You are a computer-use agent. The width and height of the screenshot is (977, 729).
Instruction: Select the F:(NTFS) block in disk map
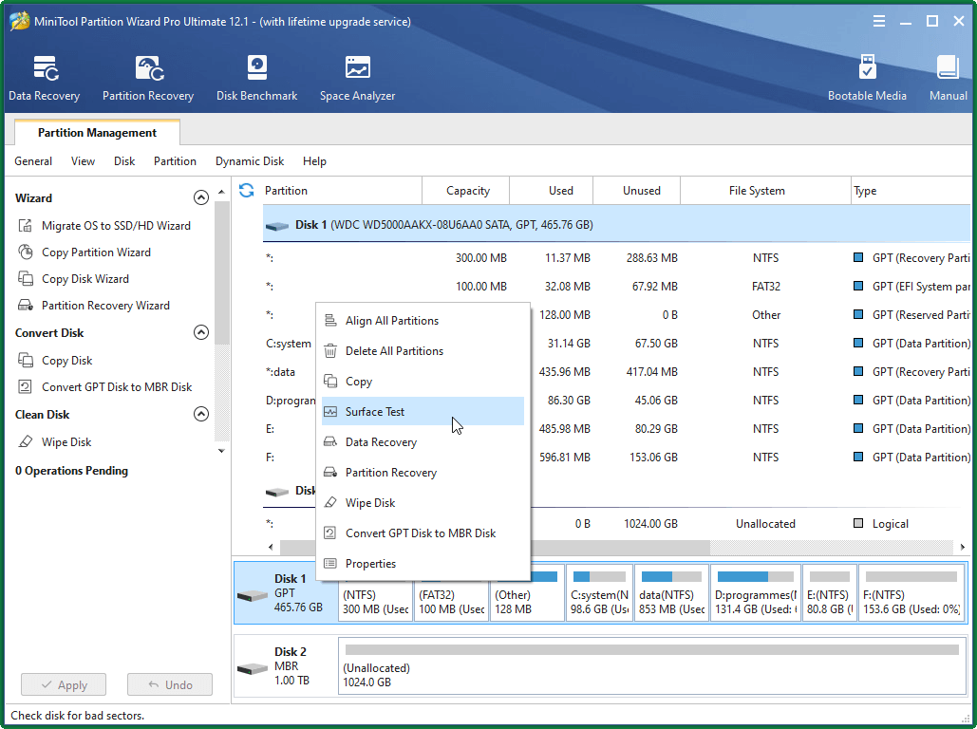911,593
